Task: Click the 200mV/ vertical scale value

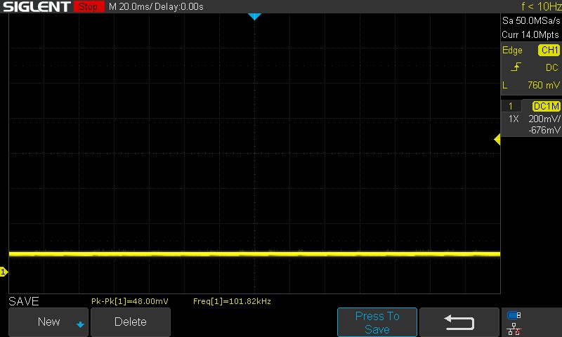Action: coord(544,119)
